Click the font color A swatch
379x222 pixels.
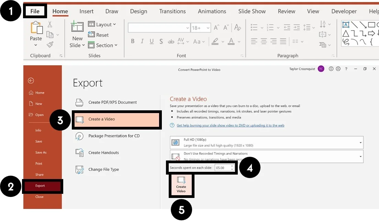point(231,41)
